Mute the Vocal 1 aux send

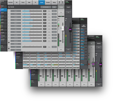[49, 11]
